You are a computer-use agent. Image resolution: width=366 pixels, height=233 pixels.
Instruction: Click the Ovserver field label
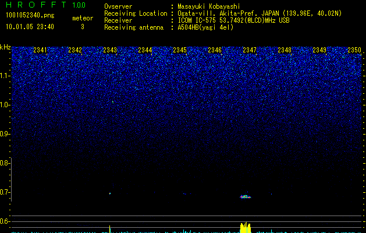coord(118,6)
